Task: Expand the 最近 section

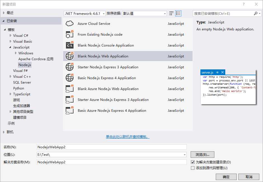Action: (4, 13)
